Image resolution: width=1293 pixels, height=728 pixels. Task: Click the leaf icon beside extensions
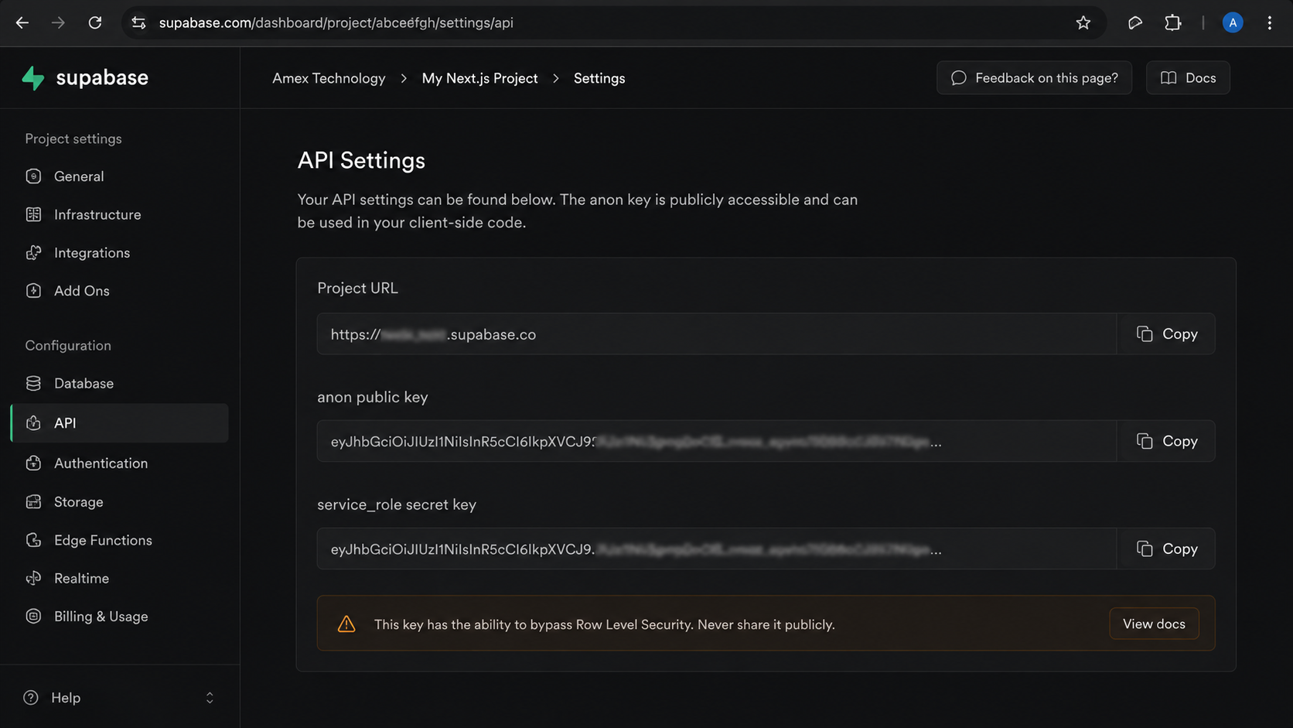1134,23
